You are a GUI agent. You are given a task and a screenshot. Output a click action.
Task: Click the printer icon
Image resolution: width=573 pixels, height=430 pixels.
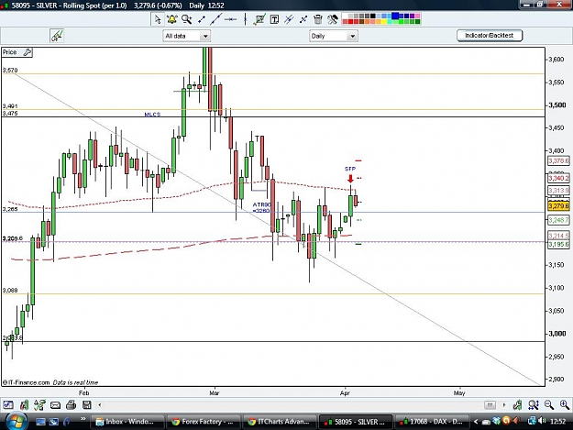pyautogui.click(x=71, y=405)
